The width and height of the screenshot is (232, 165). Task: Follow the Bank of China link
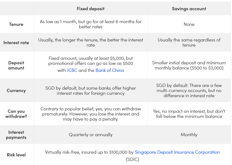110,71
